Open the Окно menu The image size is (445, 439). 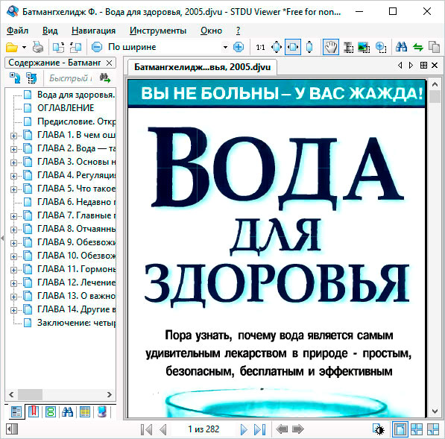(x=211, y=31)
